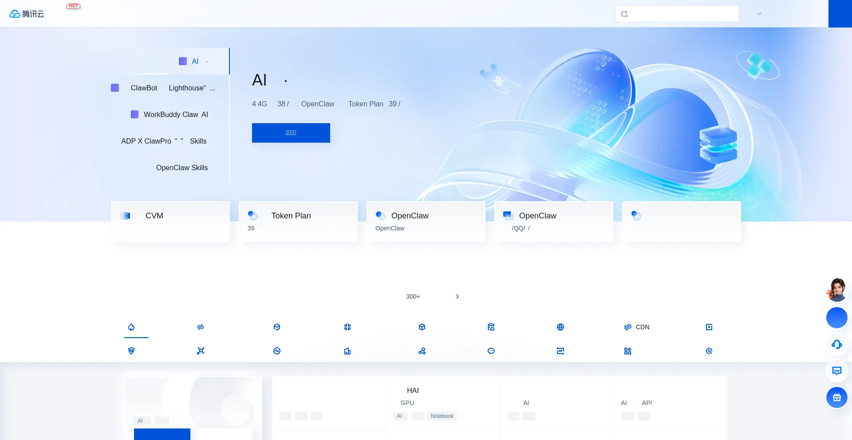852x440 pixels.
Task: Open the HAI GPU product card
Action: (443, 403)
